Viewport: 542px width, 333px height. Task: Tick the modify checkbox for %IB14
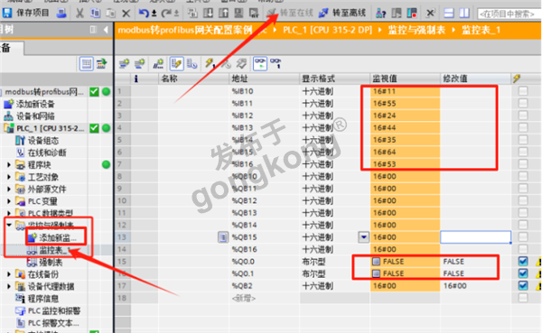[523, 140]
